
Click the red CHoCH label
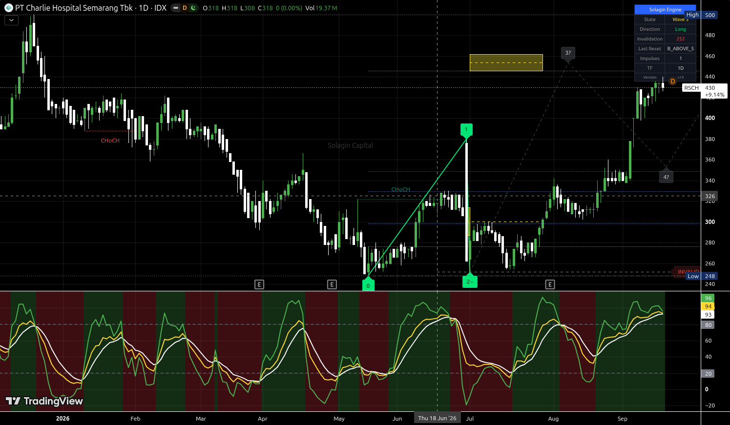pyautogui.click(x=110, y=141)
